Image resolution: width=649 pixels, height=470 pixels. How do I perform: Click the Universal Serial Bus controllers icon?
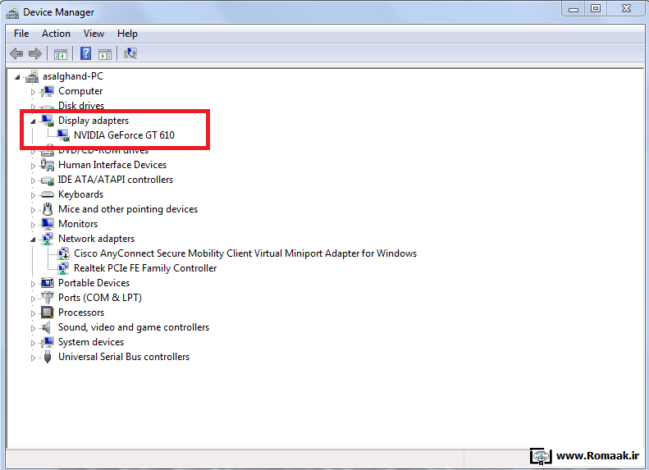click(x=48, y=357)
